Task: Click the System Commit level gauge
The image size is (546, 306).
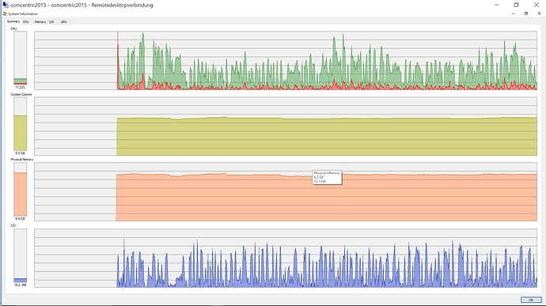Action: click(x=21, y=123)
